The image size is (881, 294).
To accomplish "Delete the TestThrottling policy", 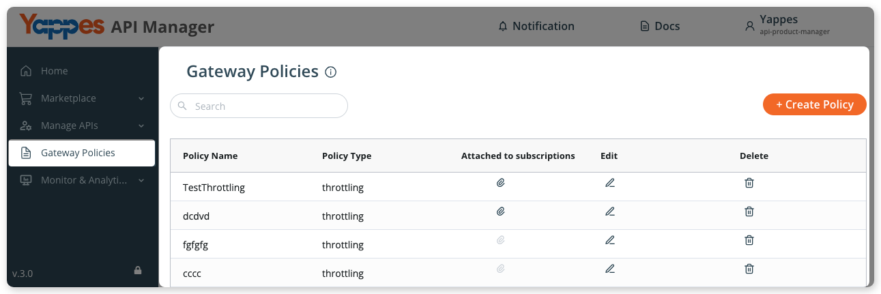I will (749, 183).
